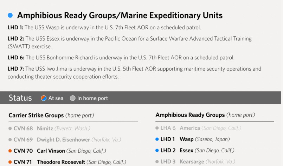Click the Amphibious Ready Groups/Marine Expeditionary Units heading
This screenshot has height=166, width=283.
(120, 15)
